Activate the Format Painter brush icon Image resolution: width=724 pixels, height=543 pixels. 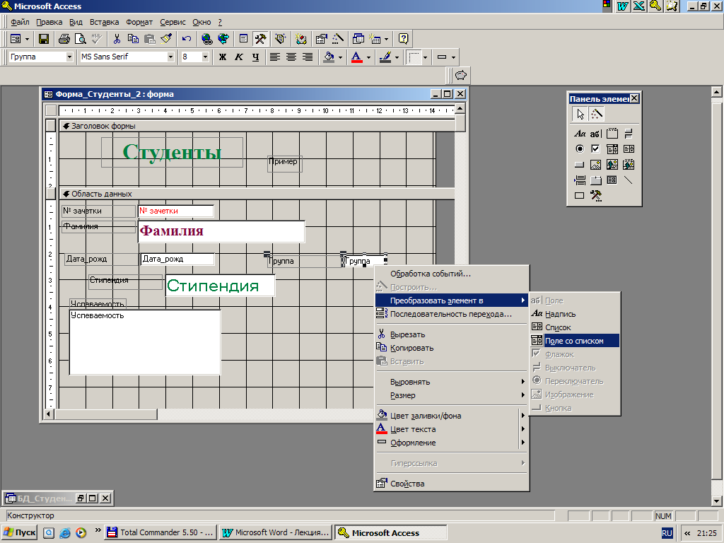(x=166, y=39)
